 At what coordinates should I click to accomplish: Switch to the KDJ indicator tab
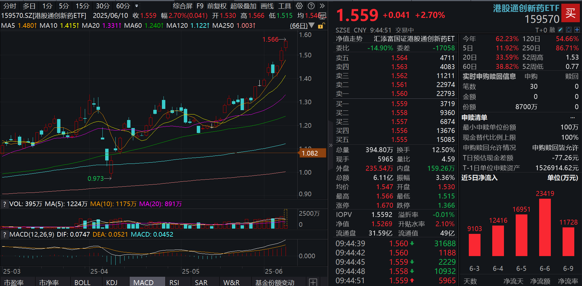(x=112, y=282)
